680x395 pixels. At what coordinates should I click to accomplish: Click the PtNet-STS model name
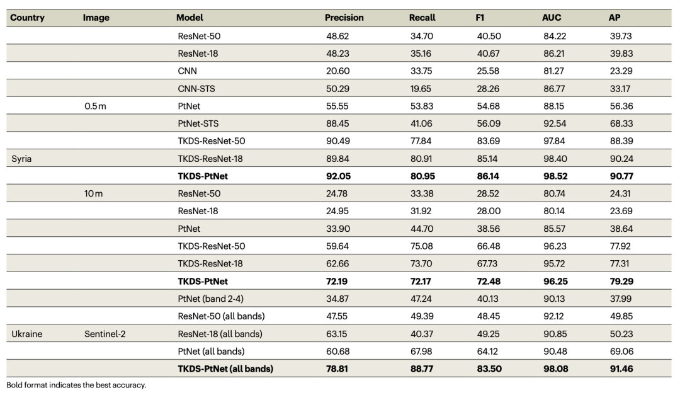198,124
